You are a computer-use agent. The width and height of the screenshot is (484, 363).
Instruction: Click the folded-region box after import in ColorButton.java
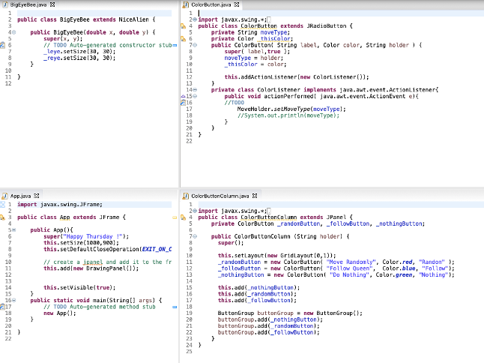click(269, 19)
